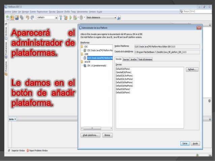Viewport: 215px width, 161px height.
Task: Click the Report Problems Window icon
Action: coord(28,151)
